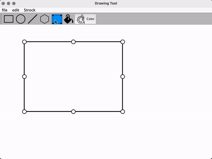The height and width of the screenshot is (159, 212).
Task: Click the top-right resize handle of rectangle
Action: 123,42
